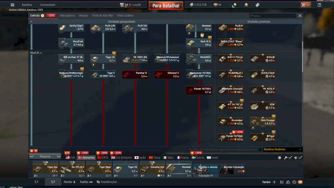Toggle the auto-refill ammo checkbox
334x188 pixels.
(300, 158)
